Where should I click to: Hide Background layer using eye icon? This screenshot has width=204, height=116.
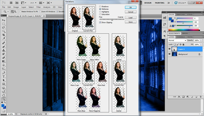(x=169, y=54)
